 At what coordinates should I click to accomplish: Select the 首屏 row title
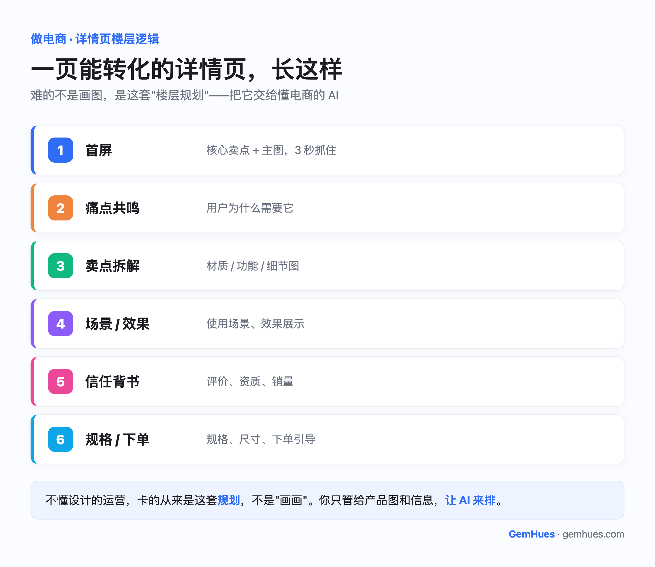click(99, 150)
